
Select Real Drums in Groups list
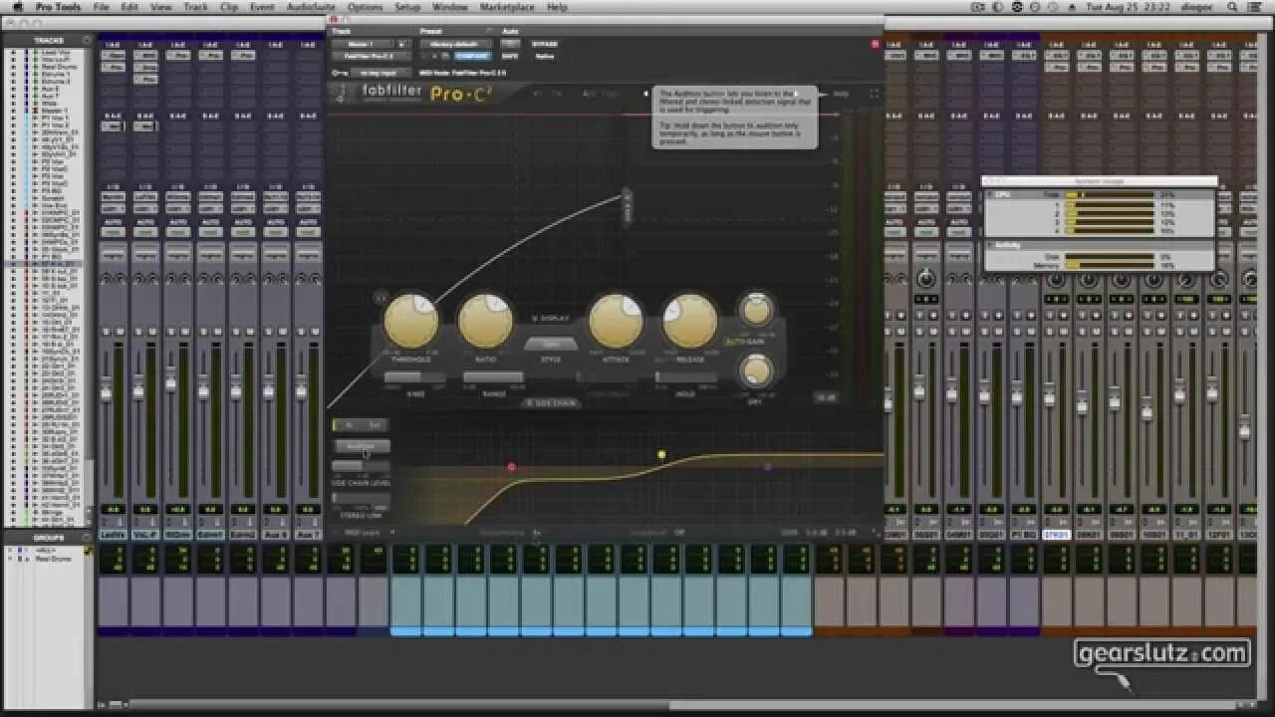(x=52, y=560)
